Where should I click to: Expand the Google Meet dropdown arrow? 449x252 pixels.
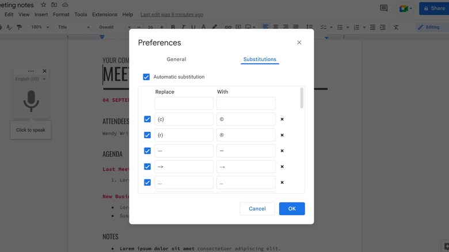[x=411, y=9]
